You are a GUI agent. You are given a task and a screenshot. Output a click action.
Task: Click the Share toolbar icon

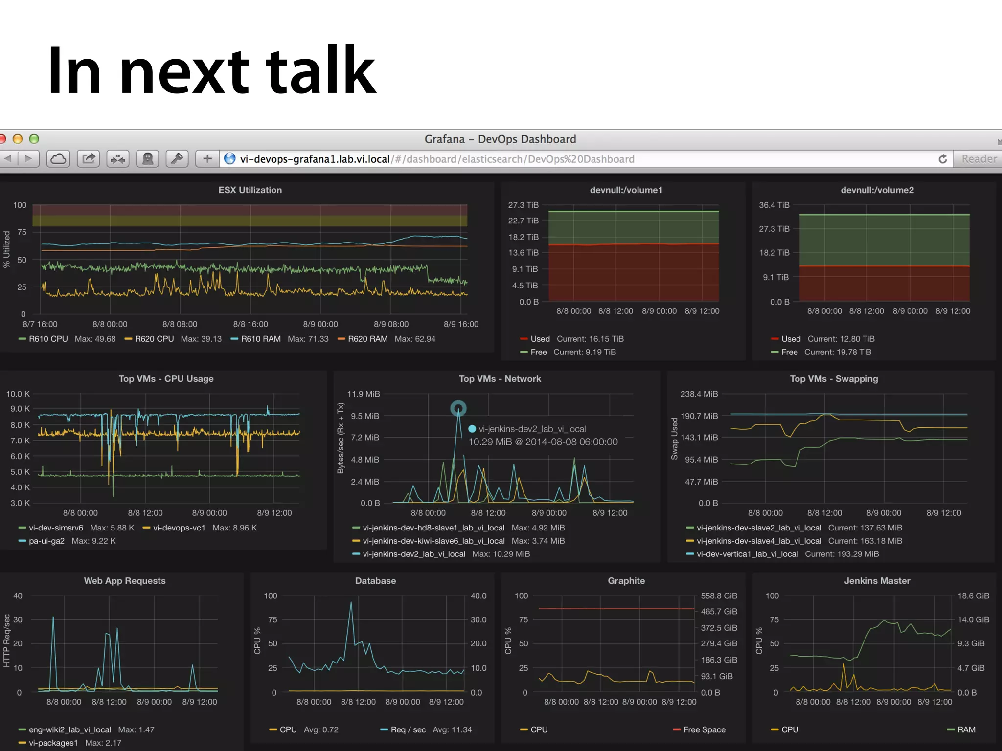pos(89,159)
